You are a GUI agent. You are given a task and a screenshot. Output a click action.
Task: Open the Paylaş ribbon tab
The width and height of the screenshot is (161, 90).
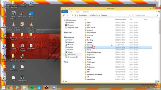tap(77, 12)
